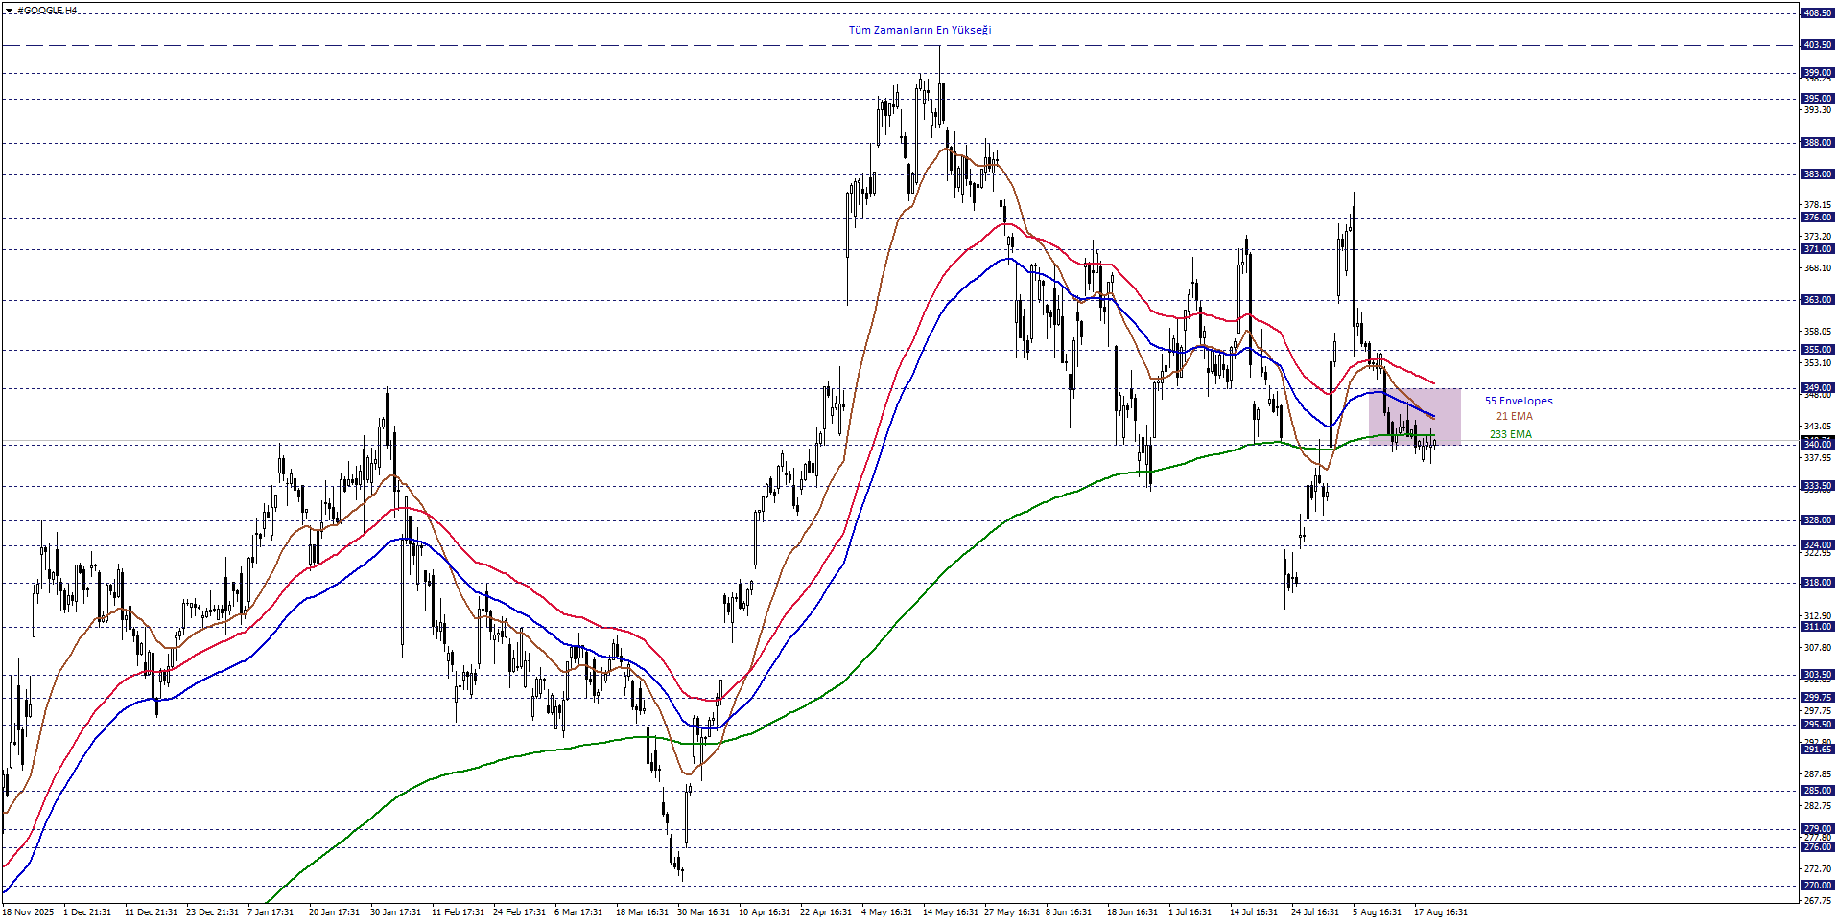Click the '24 Feb 17:31' time axis label
The height and width of the screenshot is (923, 1838).
click(519, 912)
